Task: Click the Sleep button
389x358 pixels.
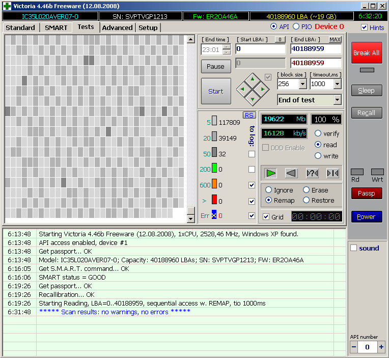Action: 367,91
